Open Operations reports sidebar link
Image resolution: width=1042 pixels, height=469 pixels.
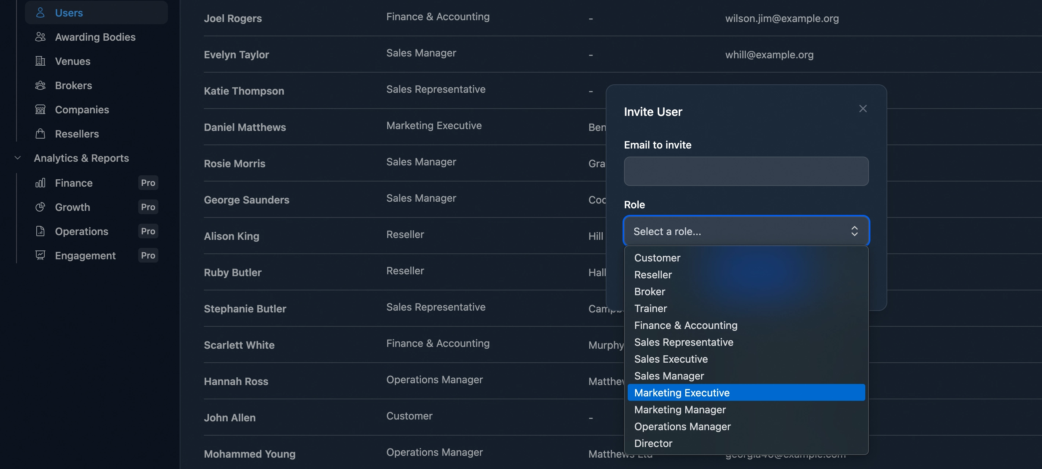pos(81,231)
